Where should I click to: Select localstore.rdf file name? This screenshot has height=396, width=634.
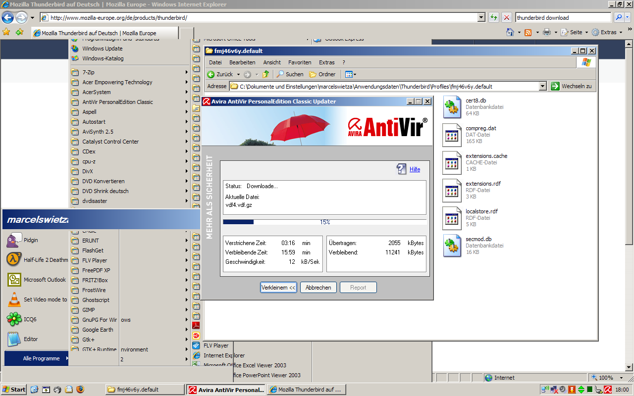481,211
